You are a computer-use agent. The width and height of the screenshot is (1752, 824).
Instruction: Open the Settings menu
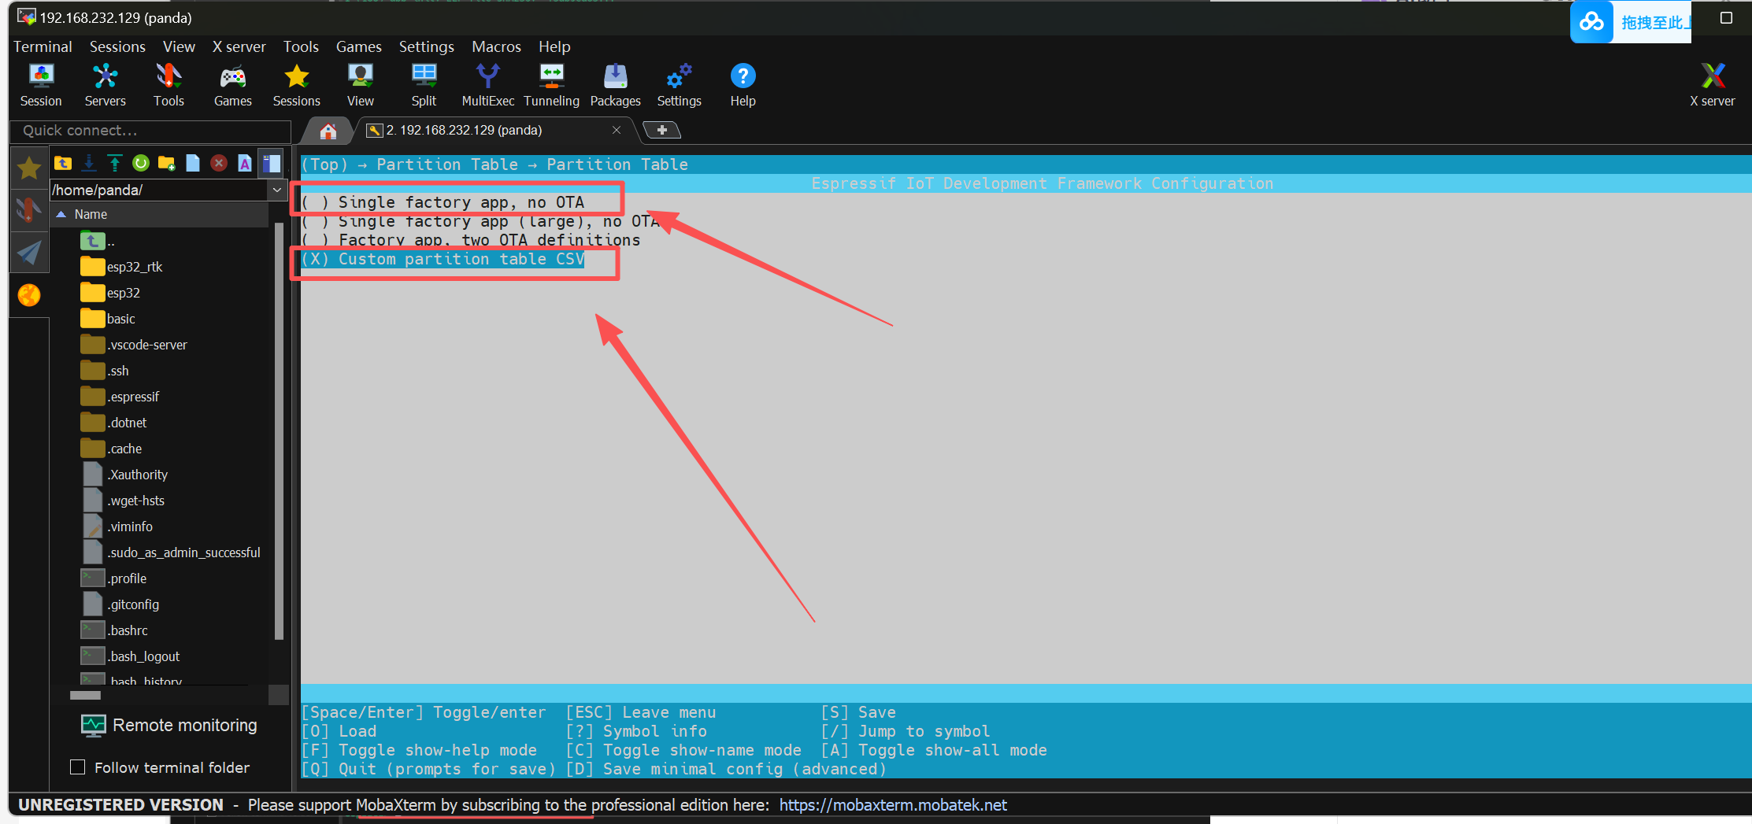coord(426,46)
